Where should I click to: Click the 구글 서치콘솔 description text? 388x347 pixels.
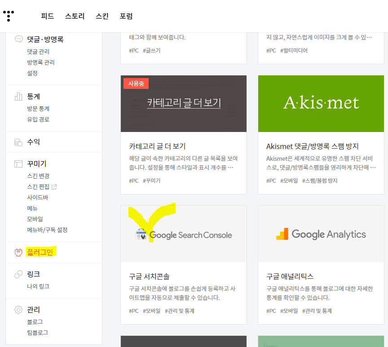(182, 293)
